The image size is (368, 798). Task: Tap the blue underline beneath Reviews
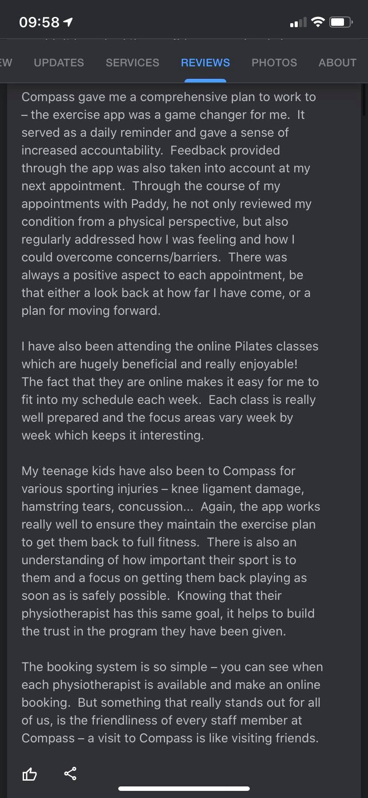[x=205, y=81]
